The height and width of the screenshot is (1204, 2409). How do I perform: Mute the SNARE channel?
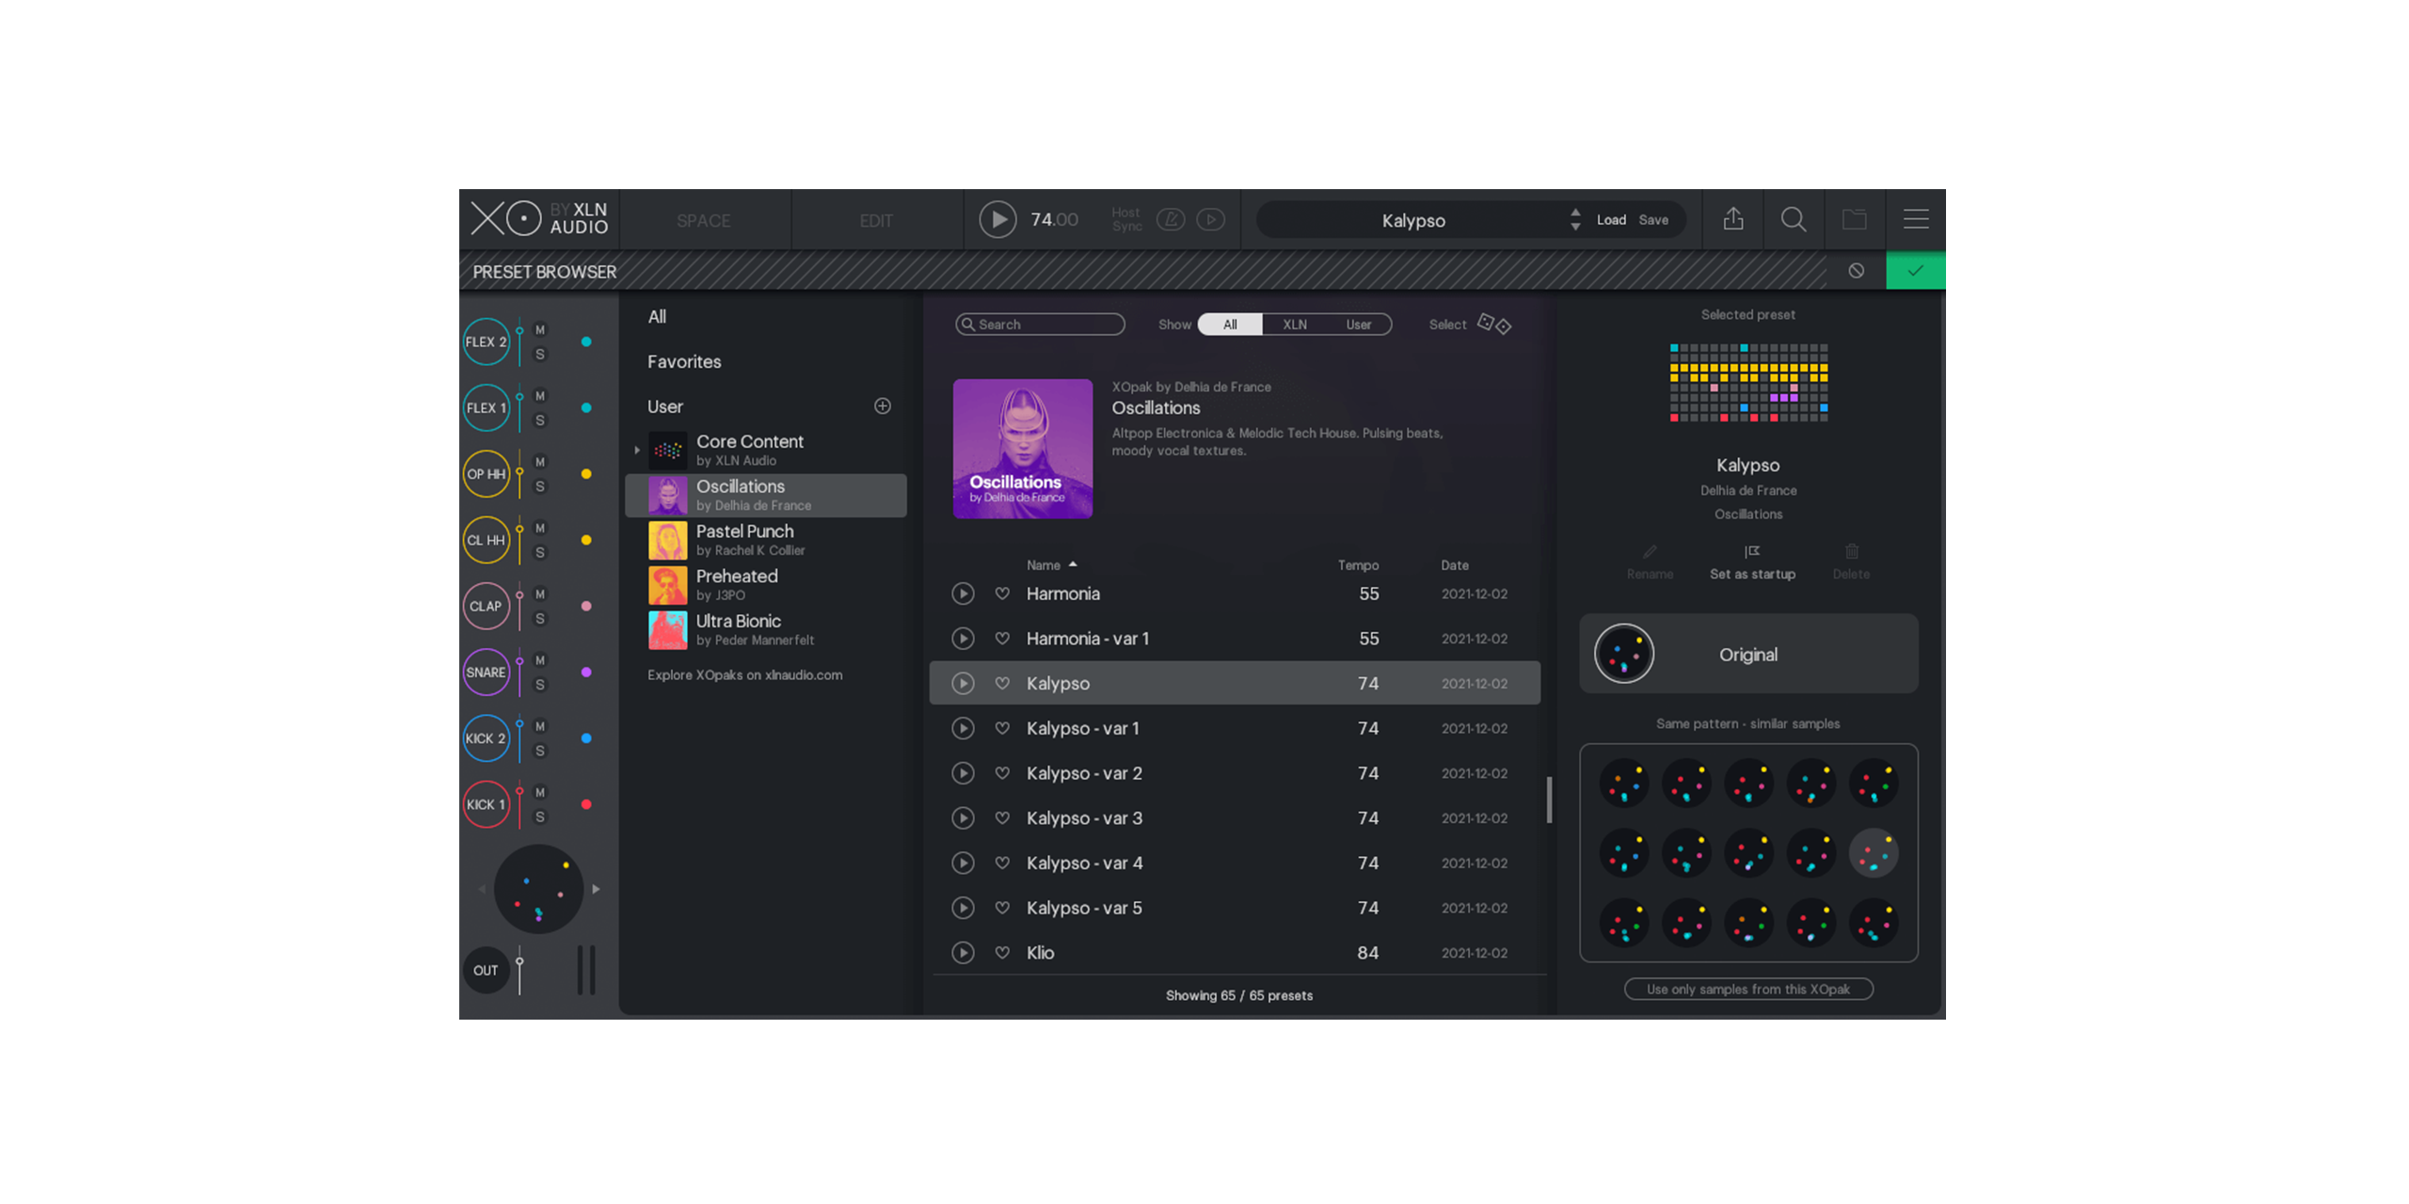(540, 659)
